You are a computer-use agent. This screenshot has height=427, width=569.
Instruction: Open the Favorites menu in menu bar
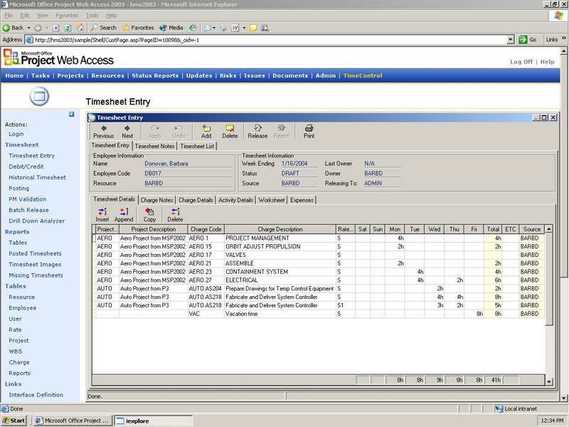click(x=67, y=16)
